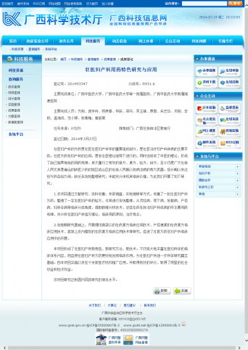Click 科技资源 in the left sidebar
This screenshot has height=350, width=248.
pyautogui.click(x=16, y=70)
